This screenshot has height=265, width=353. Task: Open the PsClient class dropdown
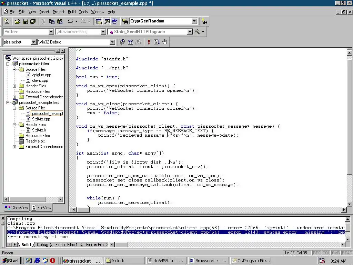tap(51, 32)
